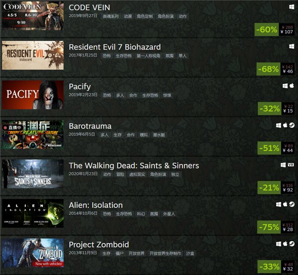This screenshot has width=298, height=275.
Task: Open the CODE VEIN game title
Action: [x=89, y=7]
